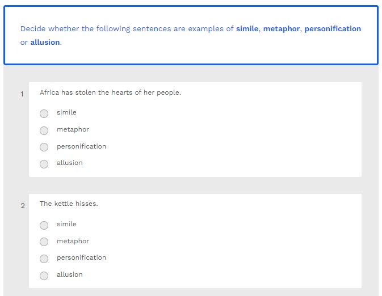This screenshot has height=296, width=382.
Task: Pick the allusion radio button for question 2
Action: [x=44, y=276]
